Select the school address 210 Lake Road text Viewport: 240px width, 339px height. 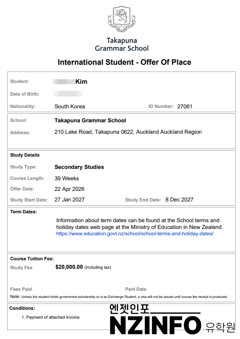[x=128, y=132]
